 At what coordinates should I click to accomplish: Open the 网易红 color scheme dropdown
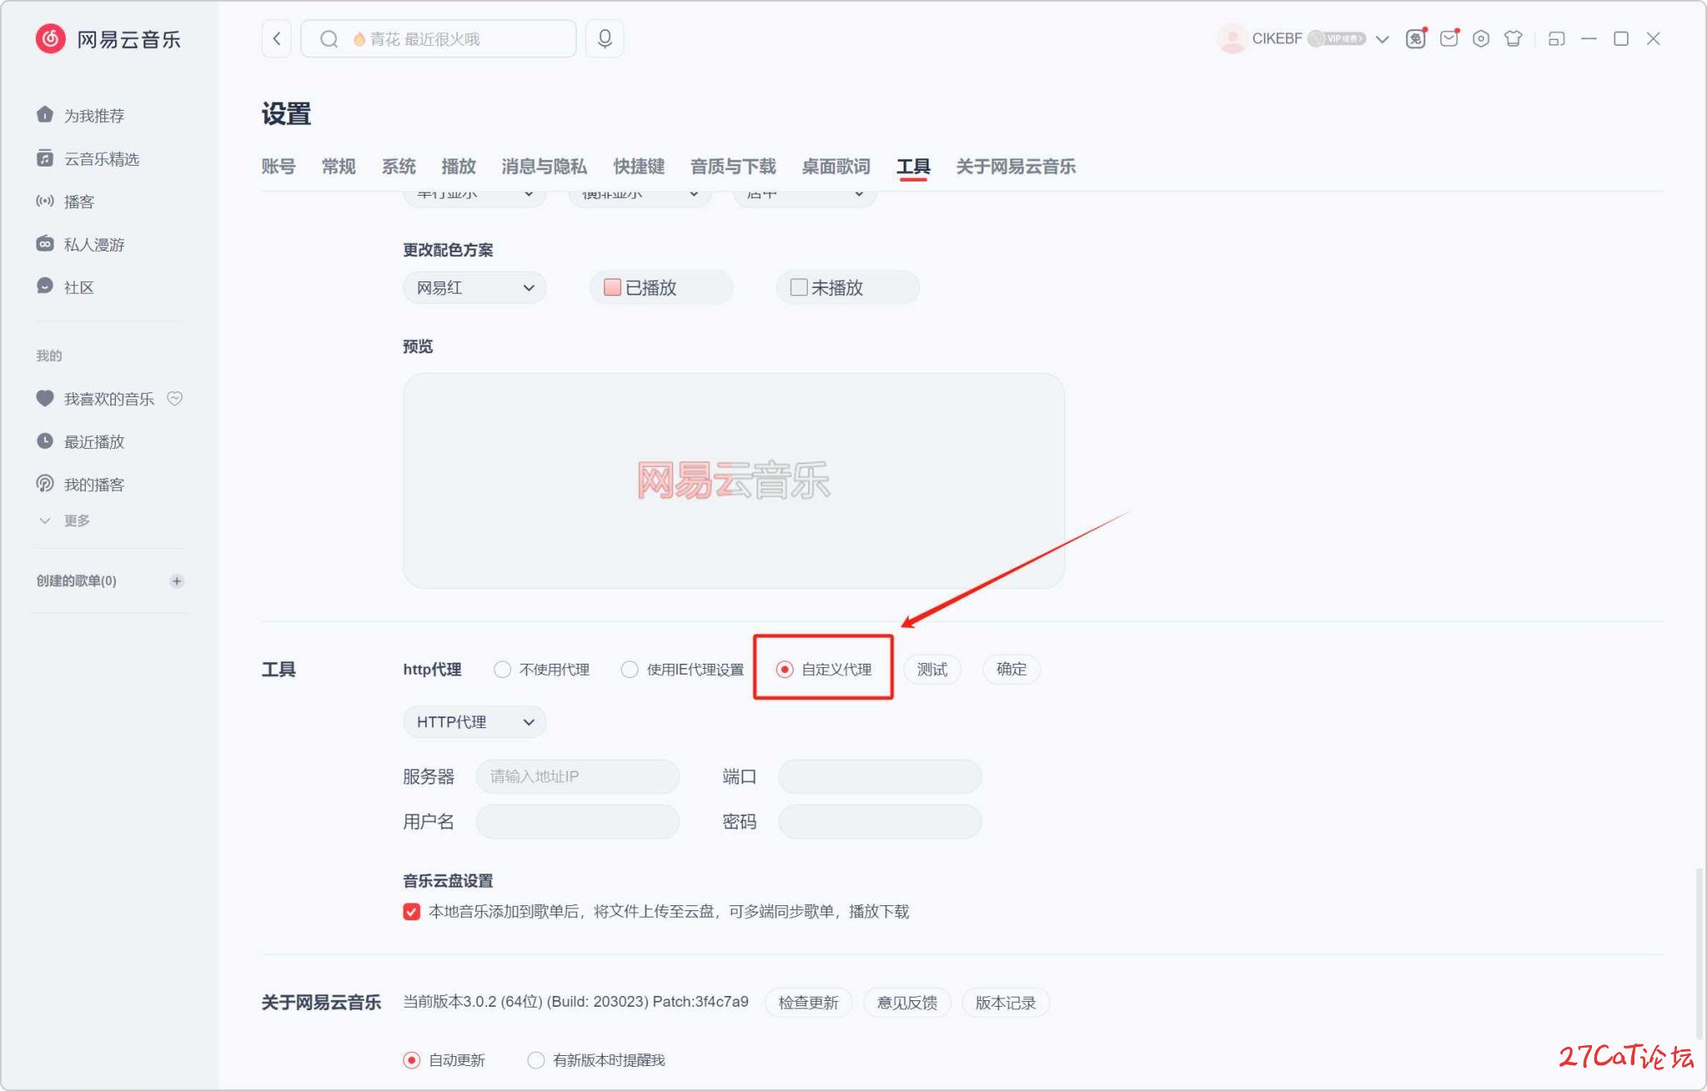(x=475, y=288)
